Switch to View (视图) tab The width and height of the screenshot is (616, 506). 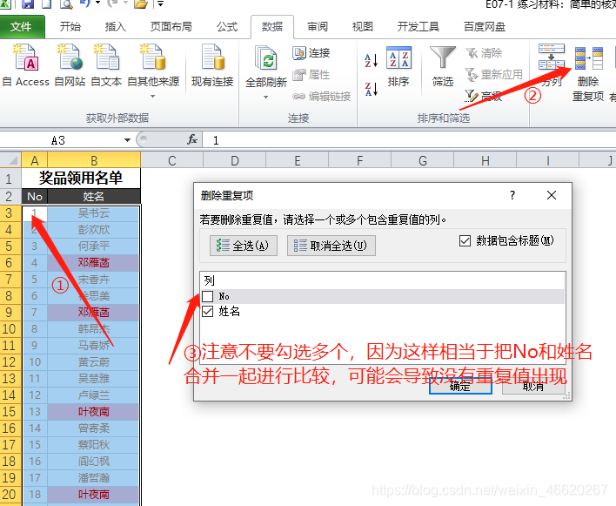[362, 27]
